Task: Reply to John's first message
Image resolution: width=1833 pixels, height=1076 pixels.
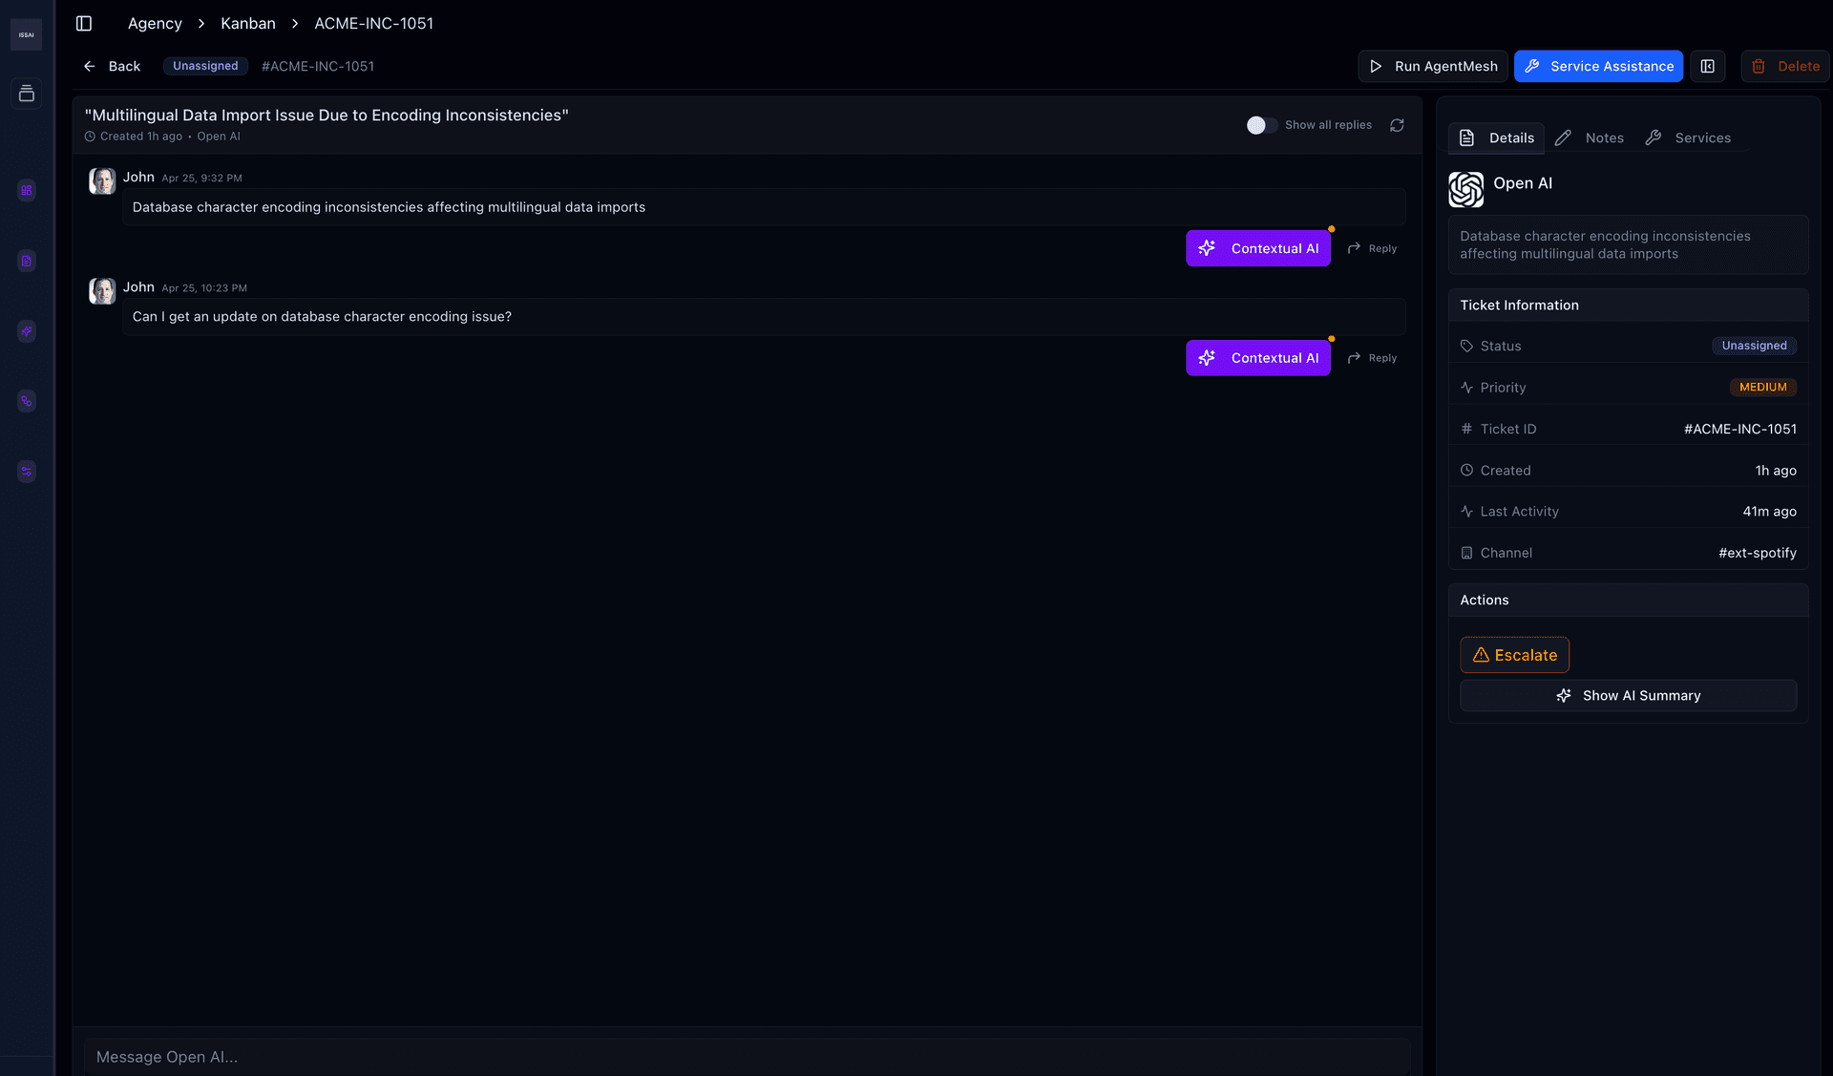Action: coord(1372,248)
